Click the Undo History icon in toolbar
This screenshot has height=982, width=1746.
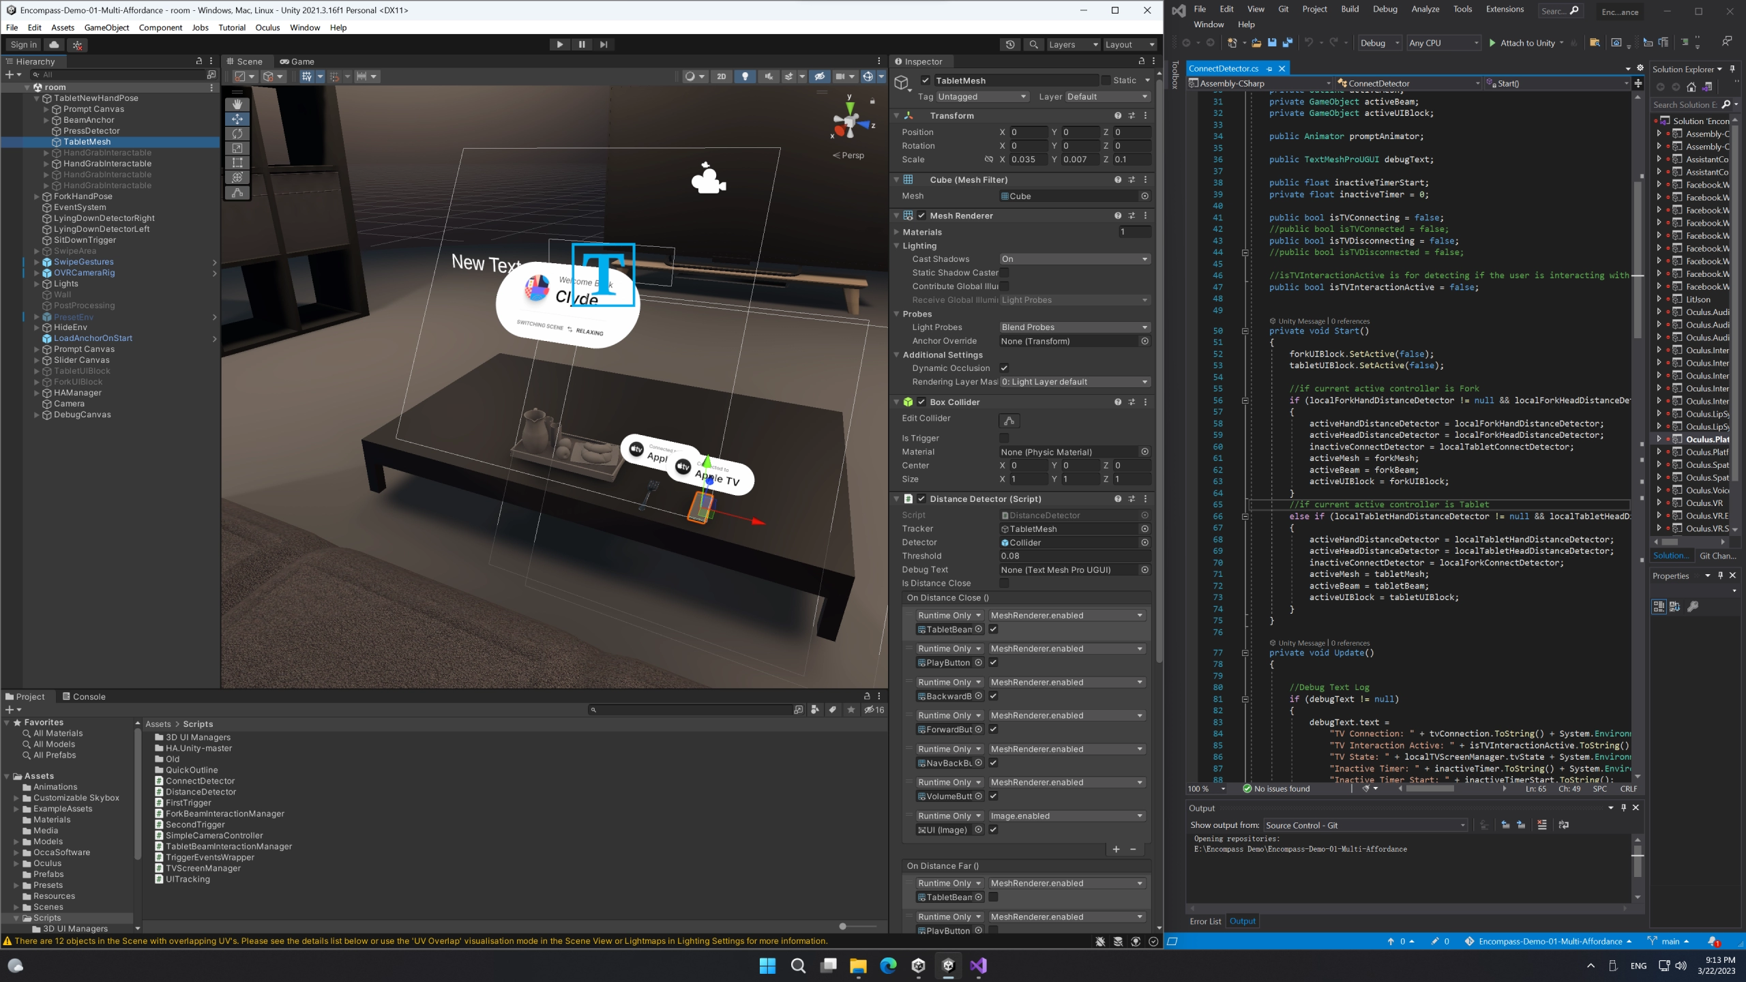(x=1010, y=44)
